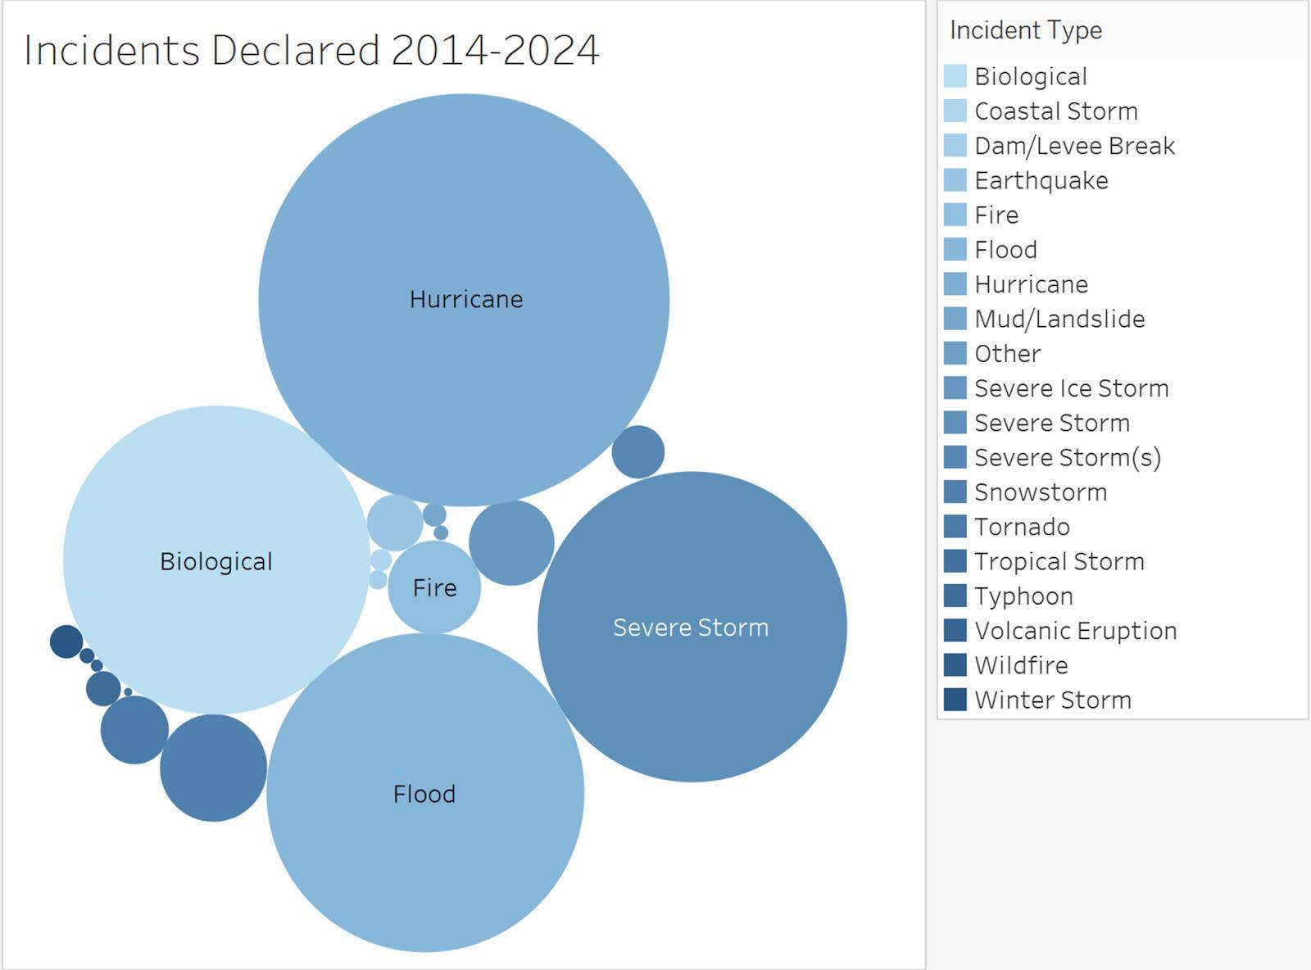This screenshot has width=1311, height=970.
Task: Select the Severe Storm(s) legend label
Action: pyautogui.click(x=1067, y=457)
